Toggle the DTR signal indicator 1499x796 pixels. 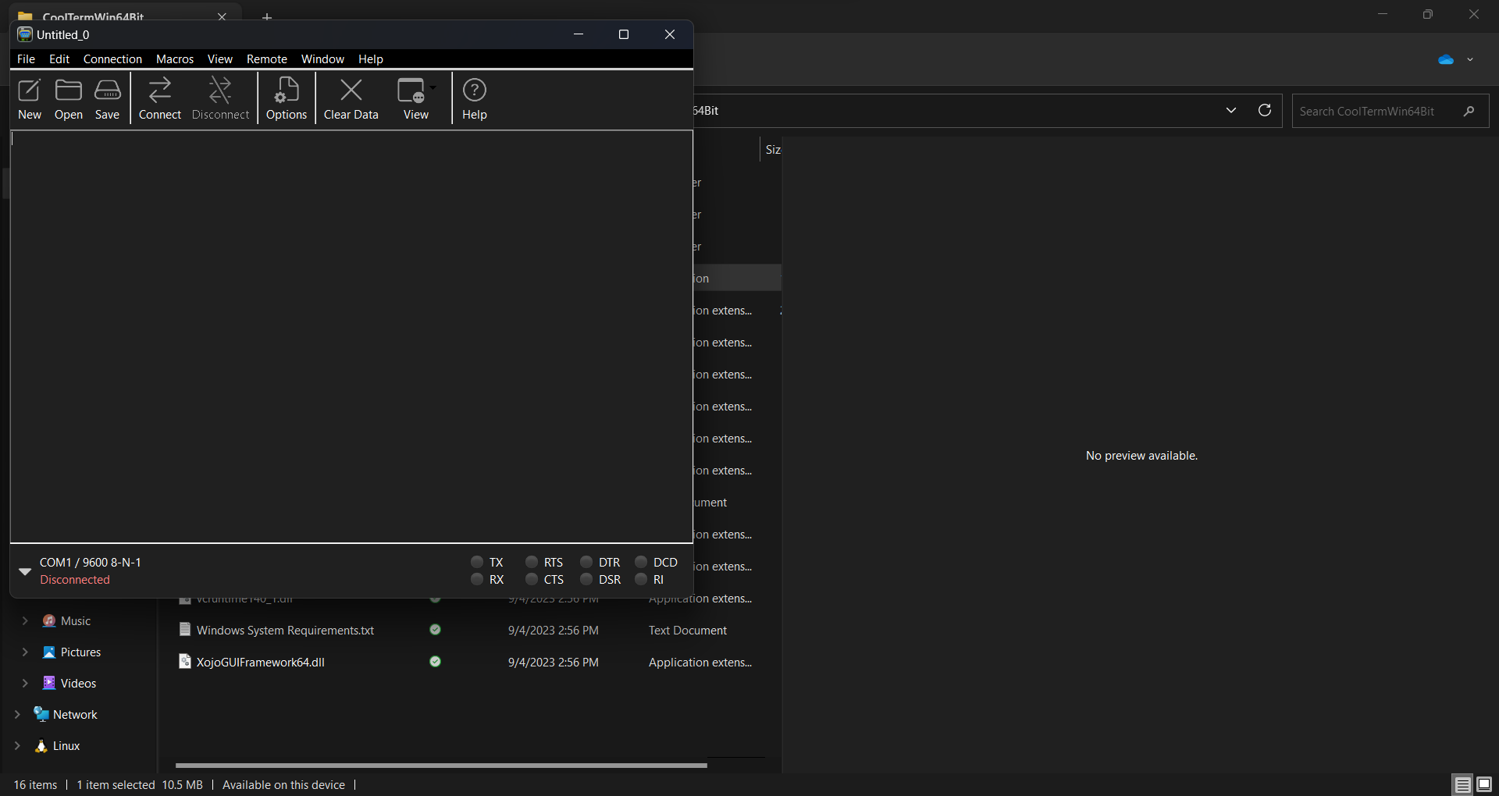(x=586, y=562)
